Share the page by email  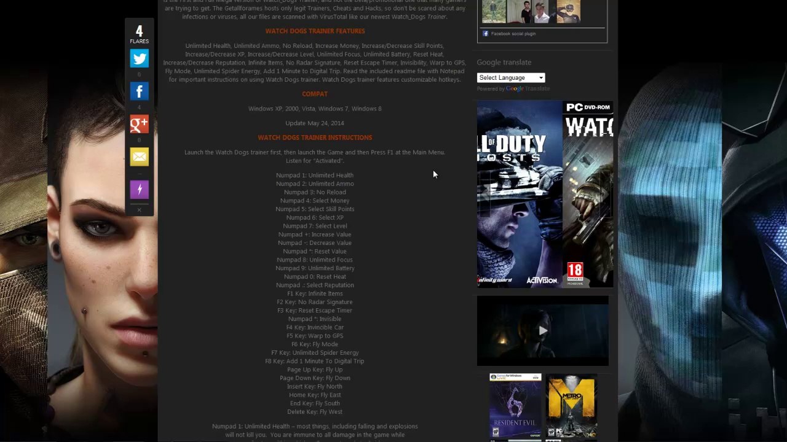click(x=139, y=157)
